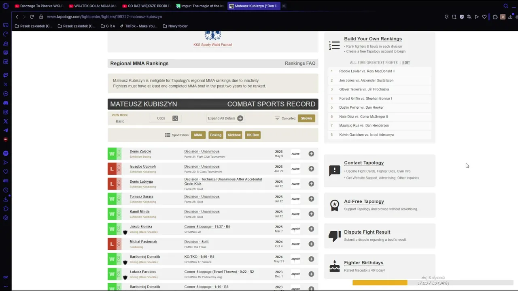Toggle the Kickbox sport filter
This screenshot has height=291, width=518.
pos(234,135)
